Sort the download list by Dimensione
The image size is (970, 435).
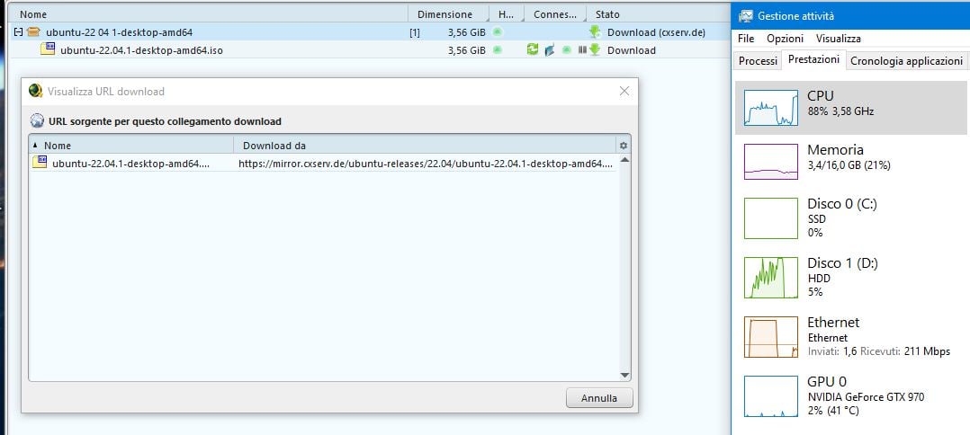click(448, 14)
